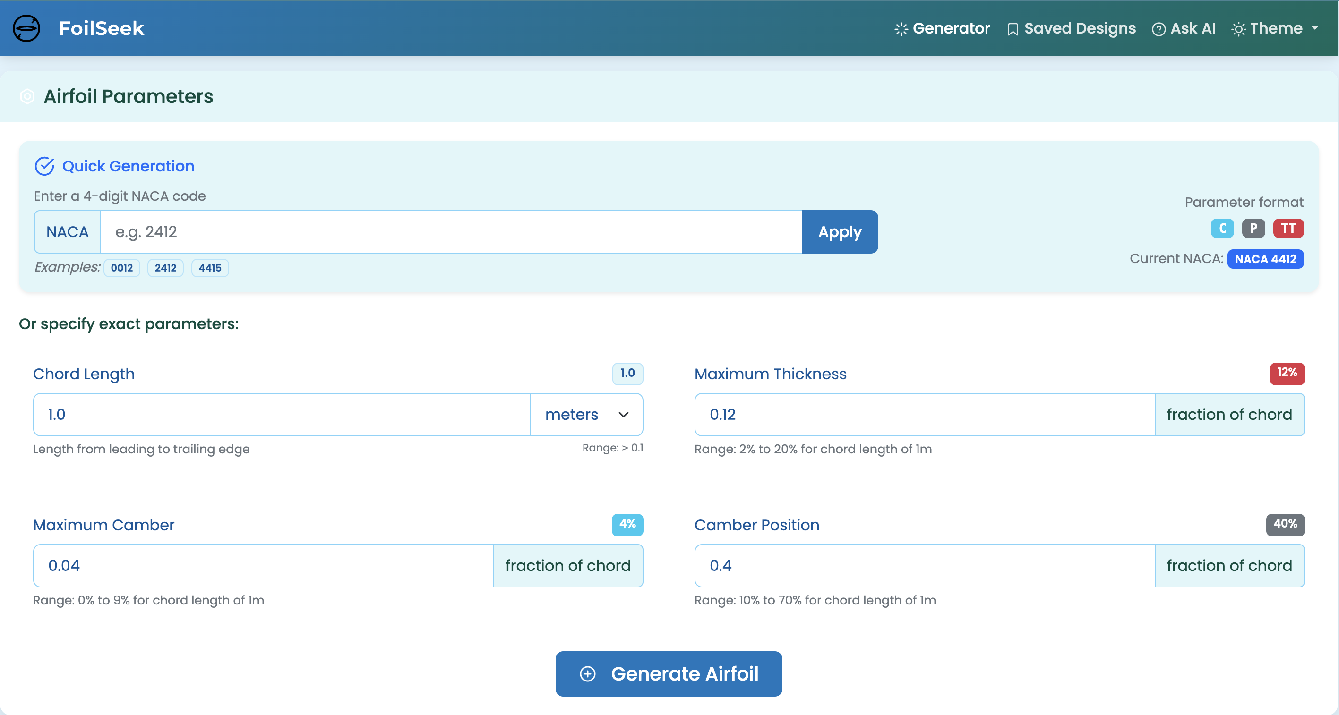Image resolution: width=1339 pixels, height=715 pixels.
Task: Select the P parameter format badge
Action: [1253, 228]
